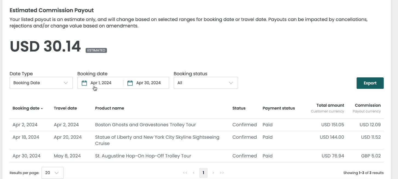
Task: Open the Boston Ghosts and Gravestones Trolley Tour row
Action: [197, 125]
